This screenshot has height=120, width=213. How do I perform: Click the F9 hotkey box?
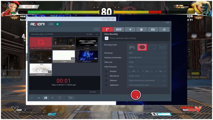tap(106, 38)
